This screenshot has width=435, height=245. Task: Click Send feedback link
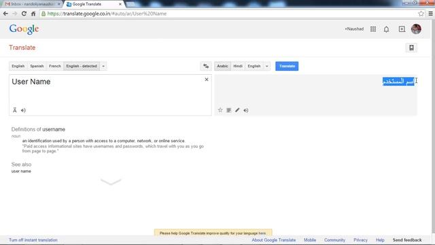(407, 240)
